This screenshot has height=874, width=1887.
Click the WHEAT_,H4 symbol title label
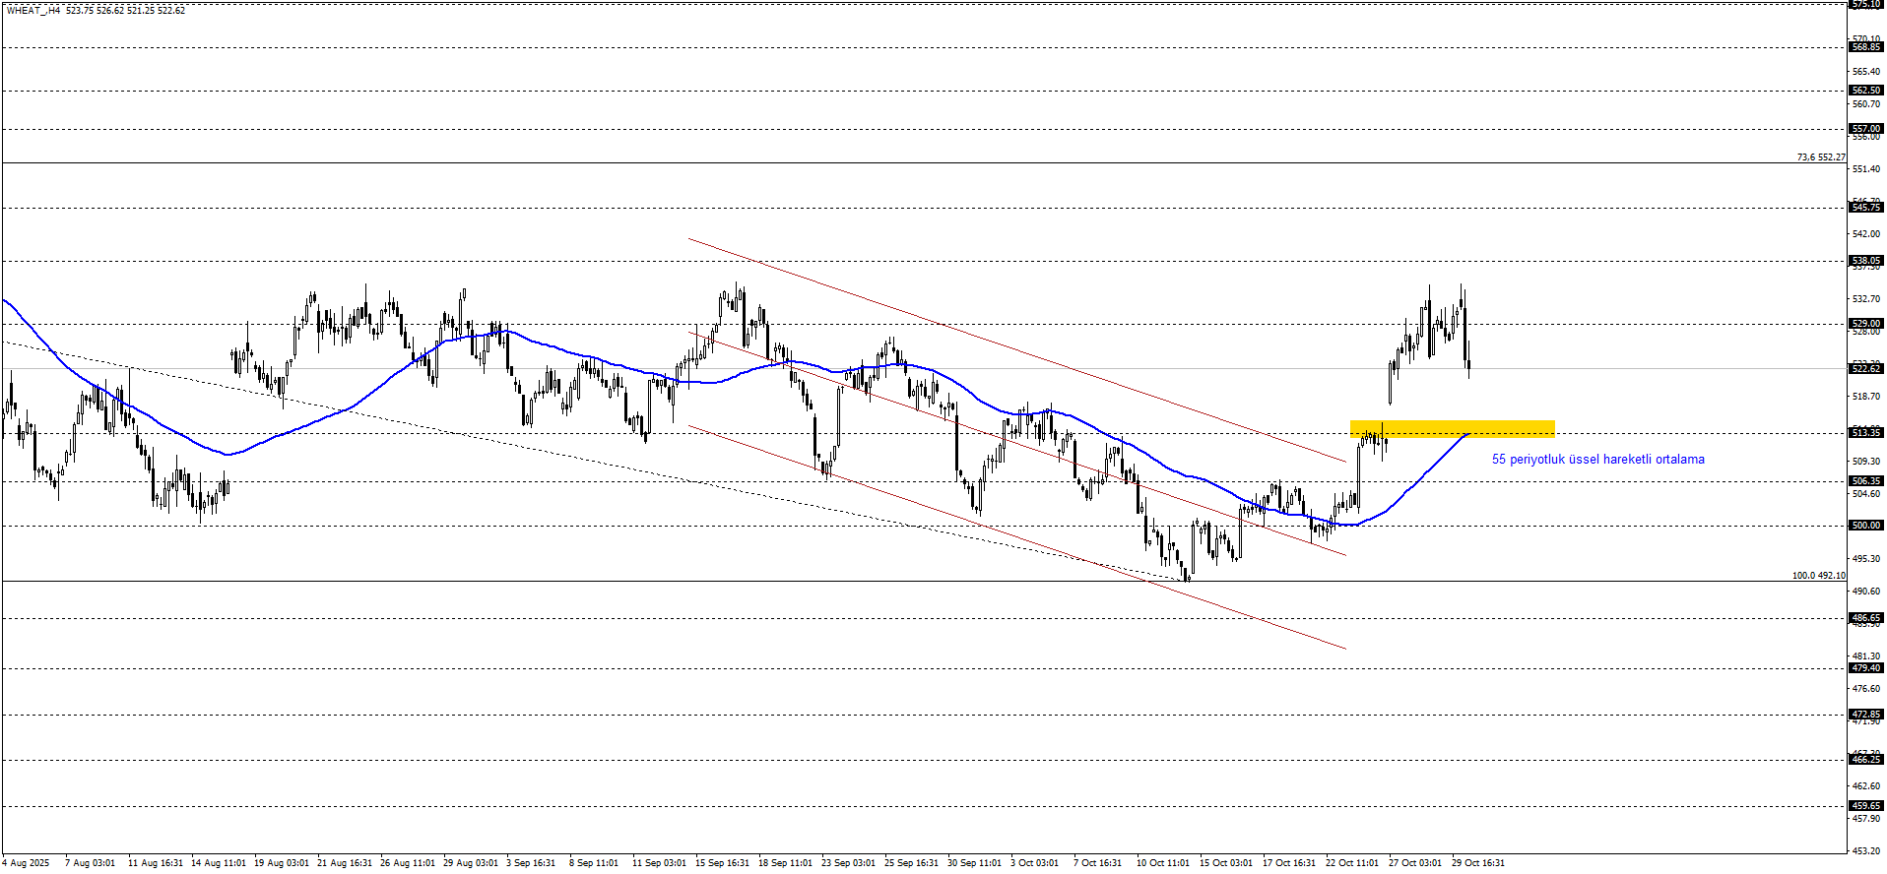coord(33,10)
